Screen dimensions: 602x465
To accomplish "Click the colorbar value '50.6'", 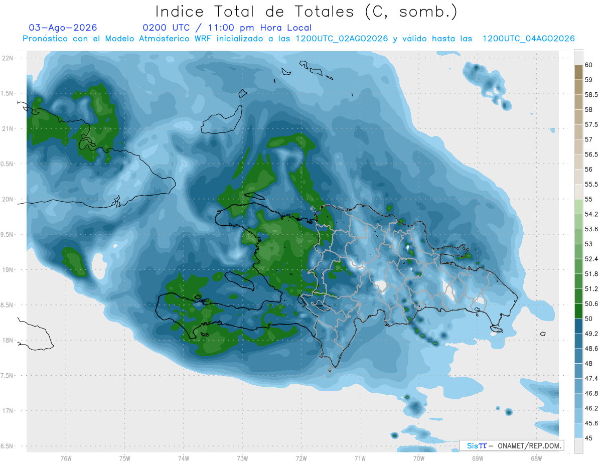I will click(591, 304).
